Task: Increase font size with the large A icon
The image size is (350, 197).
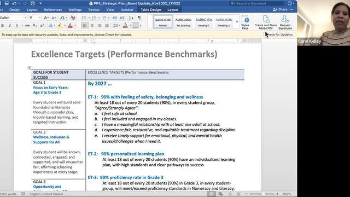Action: 46,18
